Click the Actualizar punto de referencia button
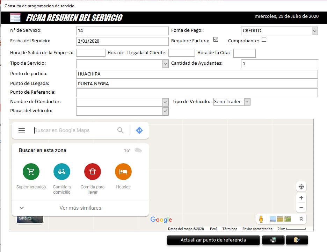327x252 pixels. pyautogui.click(x=213, y=240)
